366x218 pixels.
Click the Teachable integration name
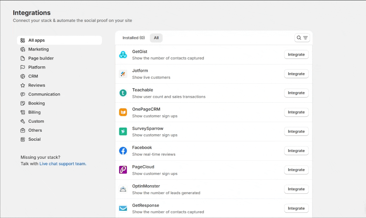click(142, 90)
